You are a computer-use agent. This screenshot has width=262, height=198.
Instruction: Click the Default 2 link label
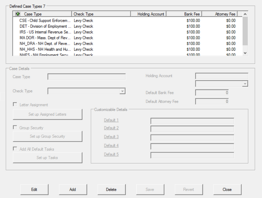111,128
